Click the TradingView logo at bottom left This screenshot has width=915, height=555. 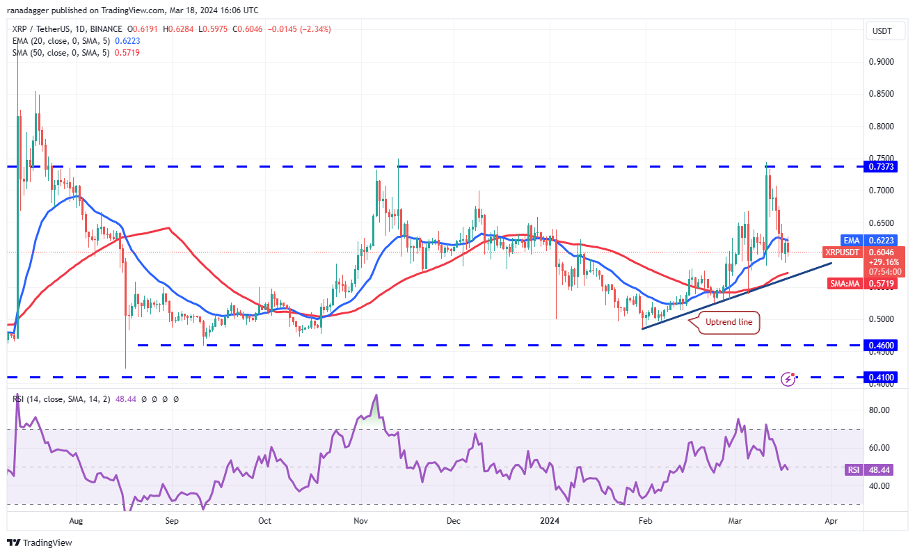39,542
